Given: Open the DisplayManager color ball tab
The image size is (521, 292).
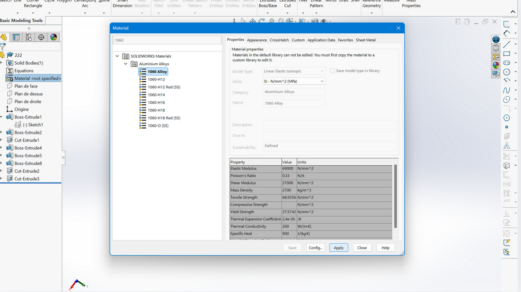Looking at the screenshot, I should coord(54,37).
